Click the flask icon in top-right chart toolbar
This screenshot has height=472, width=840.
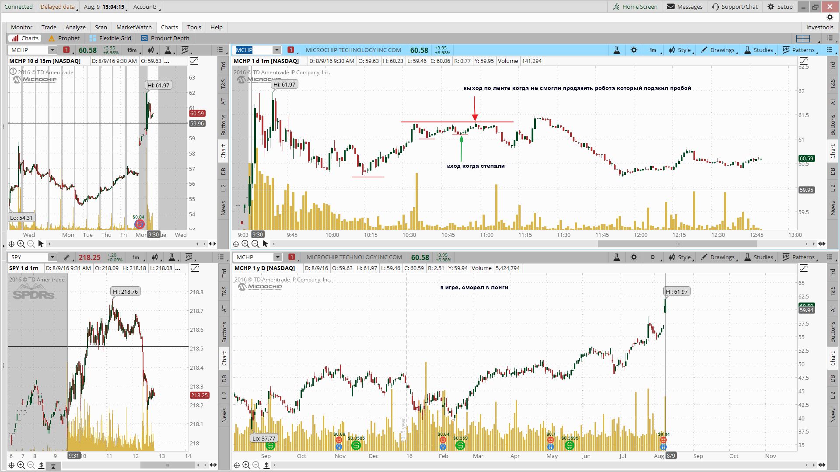(x=616, y=50)
